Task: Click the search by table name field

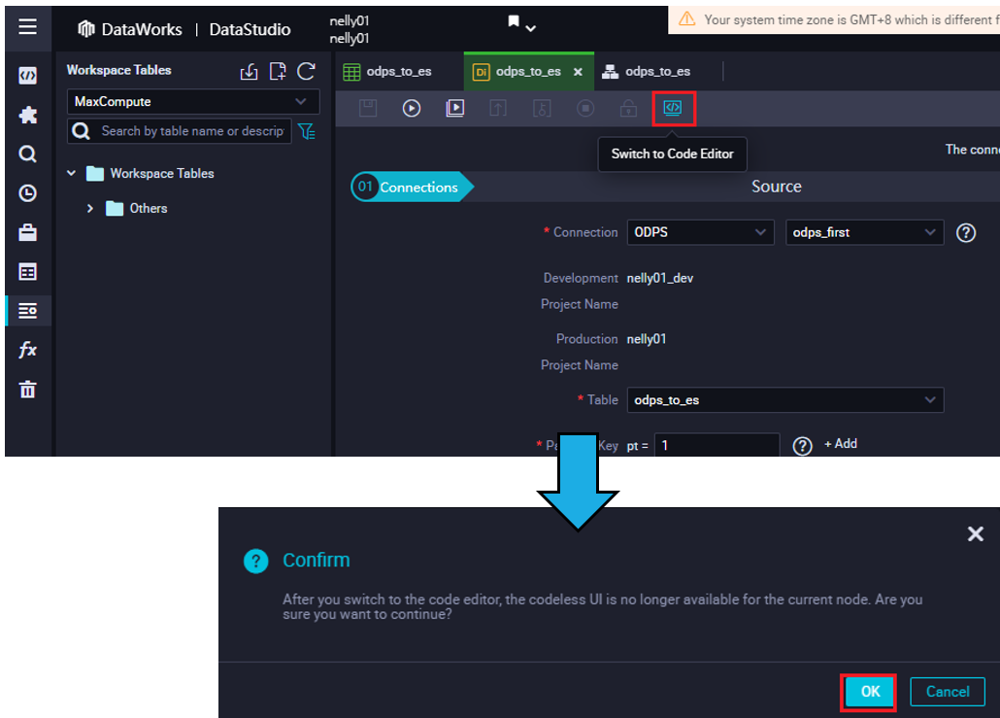Action: click(x=180, y=131)
